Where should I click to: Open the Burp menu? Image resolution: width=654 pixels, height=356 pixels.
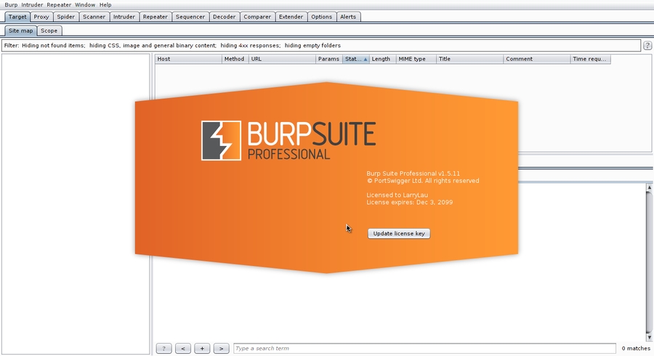11,4
